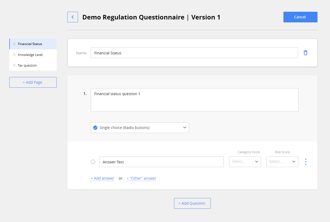
Task: Click the back arrow to leave the questionnaire editor
Action: tap(72, 17)
